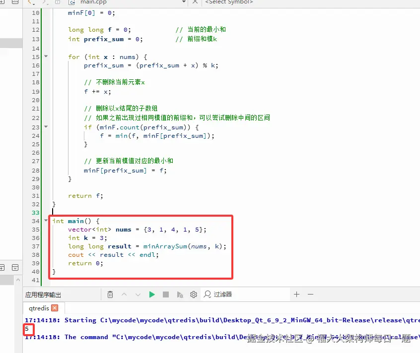Image resolution: width=420 pixels, height=353 pixels.
Task: Click 'f = min(f, minF[prefix_sum]);' line
Action: 157,136
